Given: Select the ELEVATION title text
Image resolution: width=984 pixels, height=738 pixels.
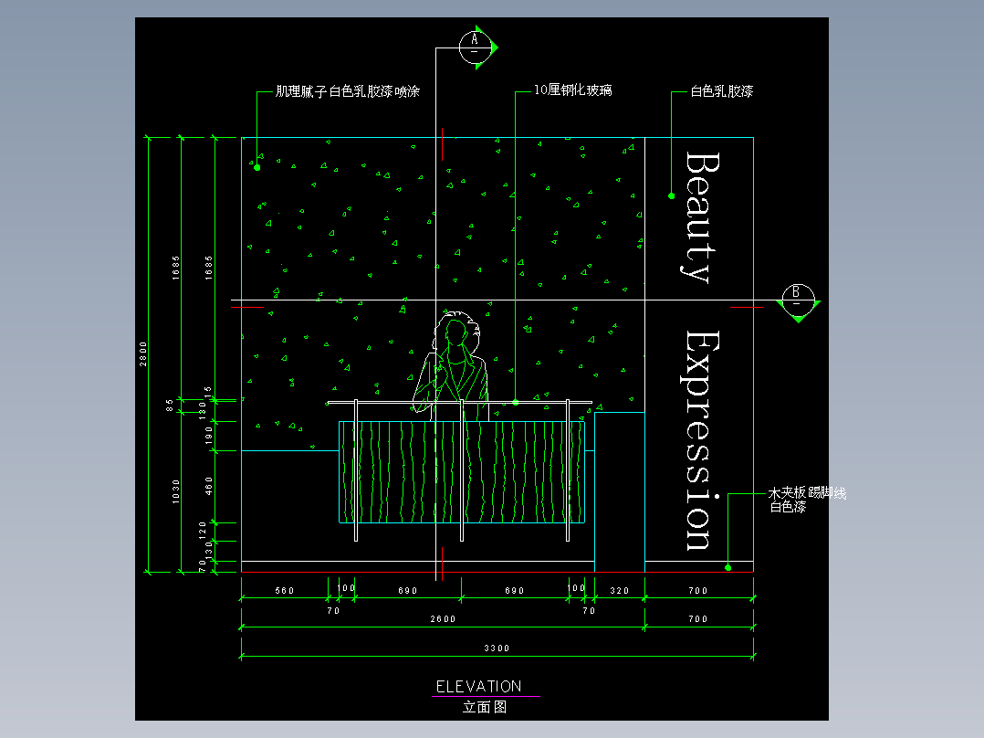Looking at the screenshot, I should pyautogui.click(x=479, y=687).
